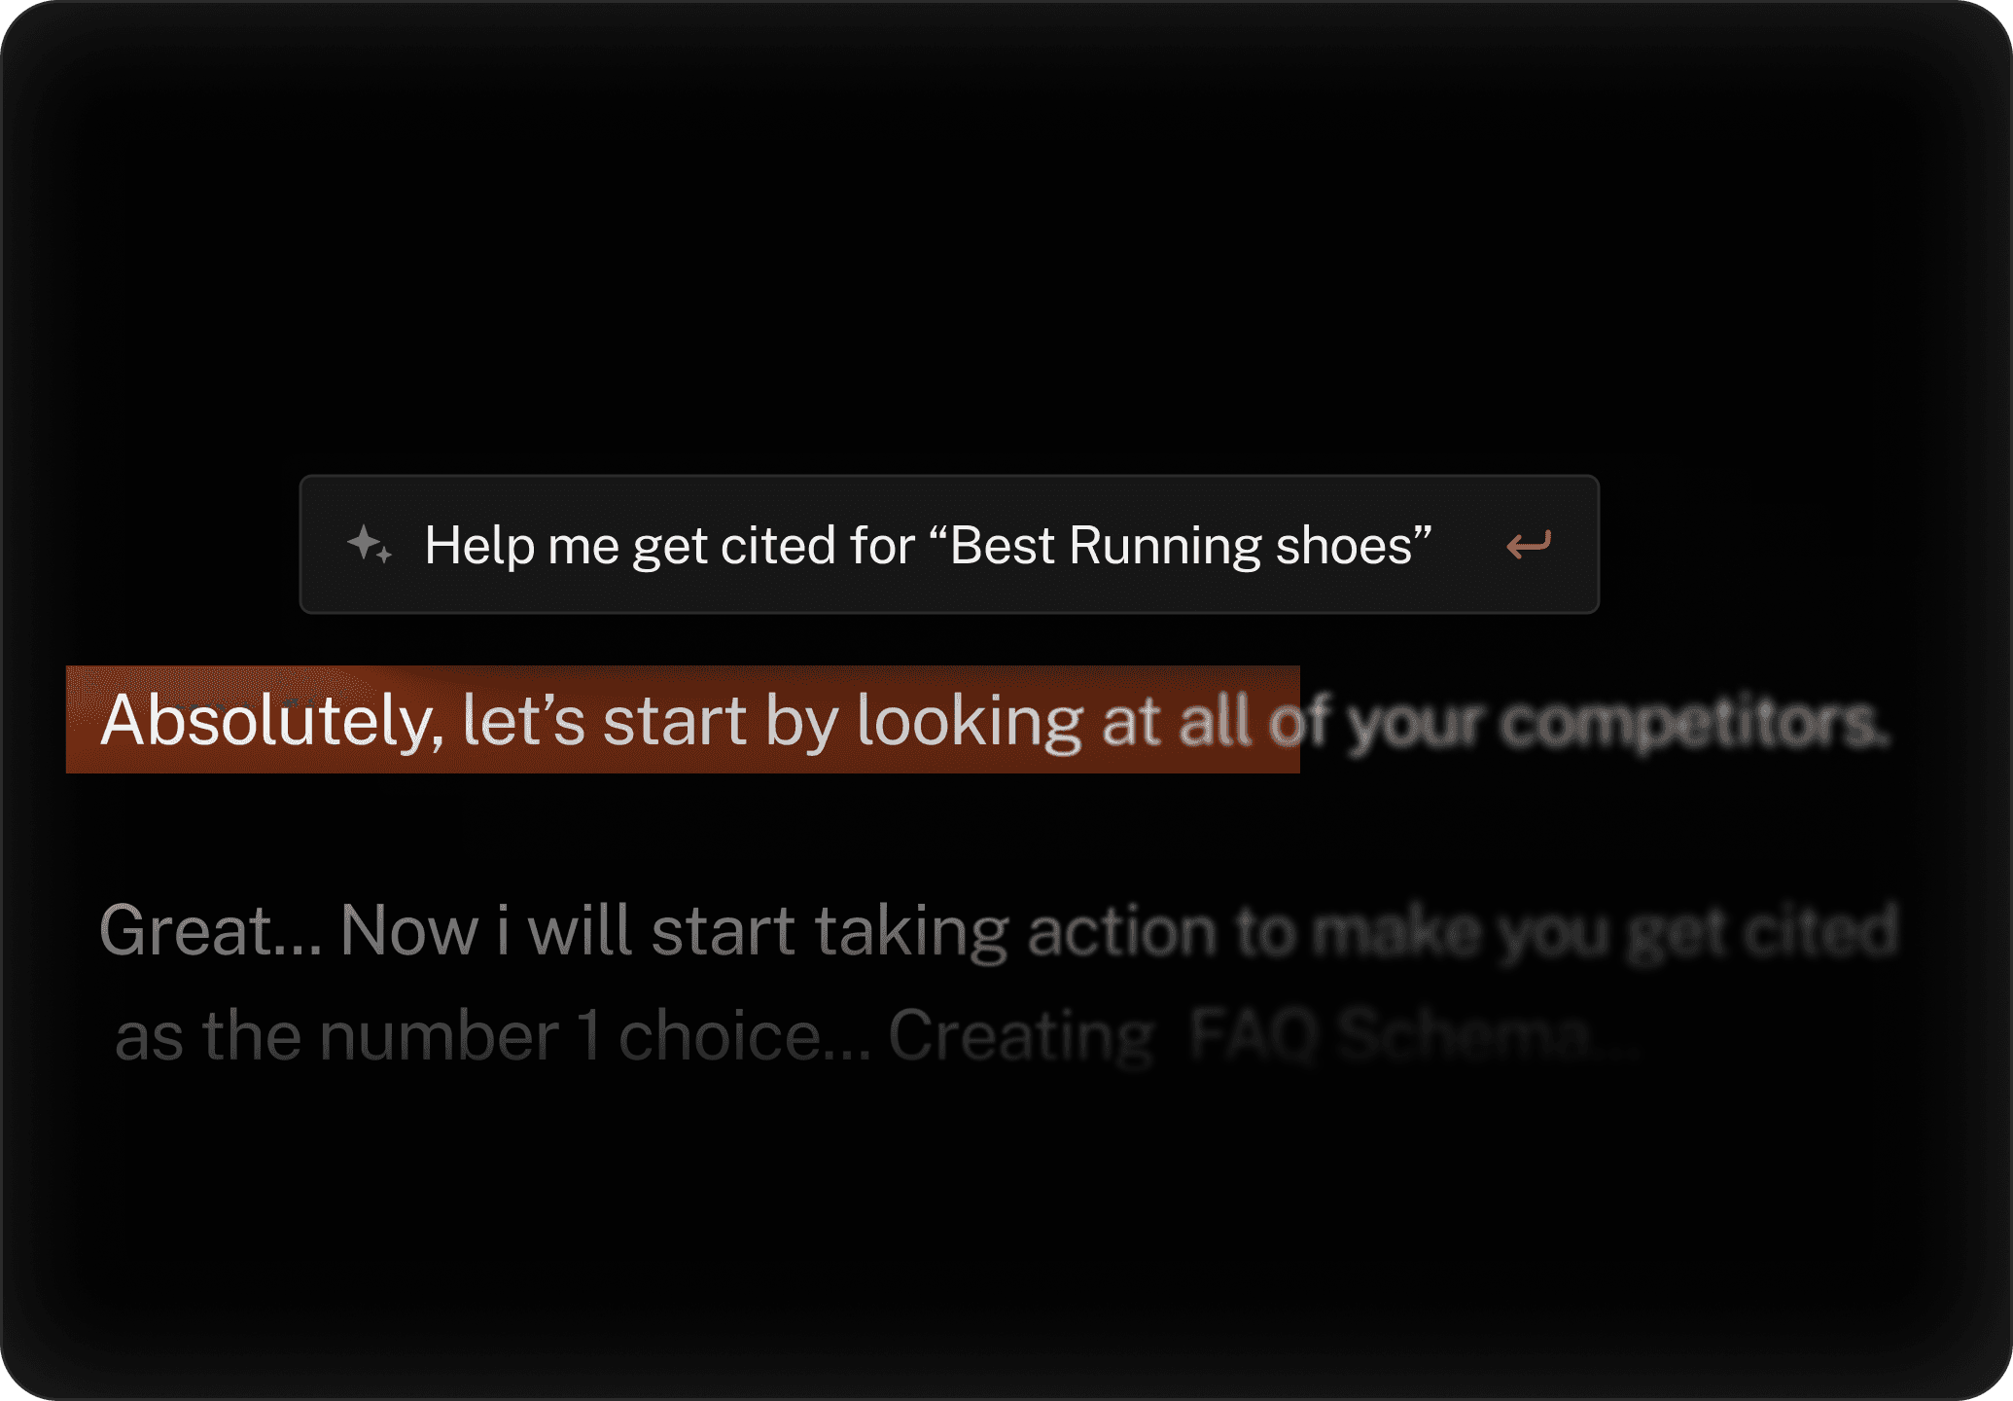Click the blurred "get cited" line ending

(1762, 932)
